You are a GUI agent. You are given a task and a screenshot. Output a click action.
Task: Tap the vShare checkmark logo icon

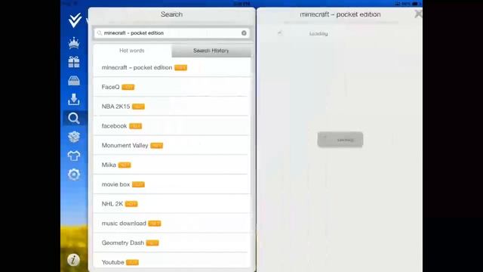tap(75, 20)
